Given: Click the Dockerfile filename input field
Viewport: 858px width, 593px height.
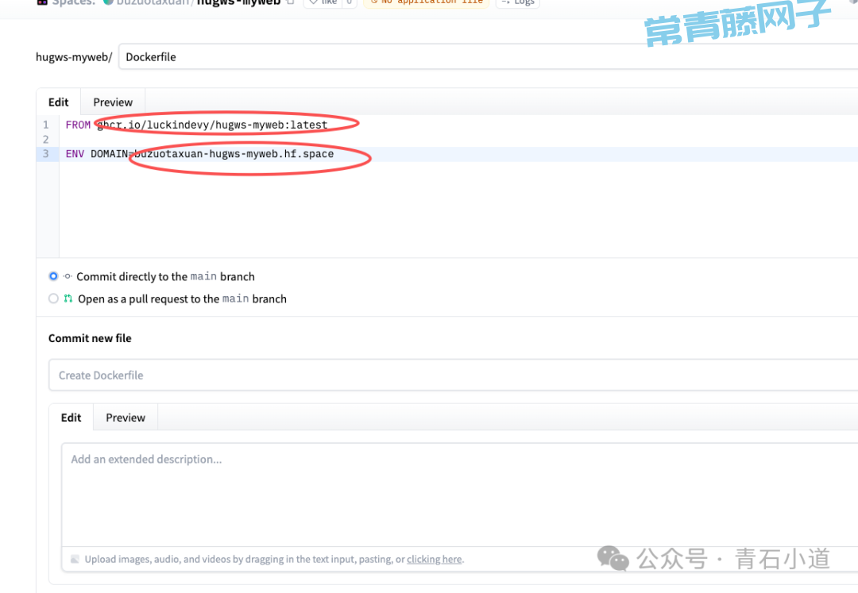Looking at the screenshot, I should (477, 57).
